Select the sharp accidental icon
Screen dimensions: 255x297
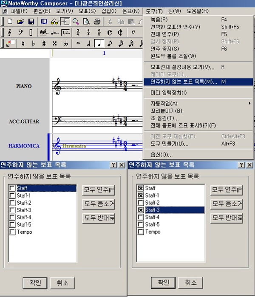tap(44, 44)
